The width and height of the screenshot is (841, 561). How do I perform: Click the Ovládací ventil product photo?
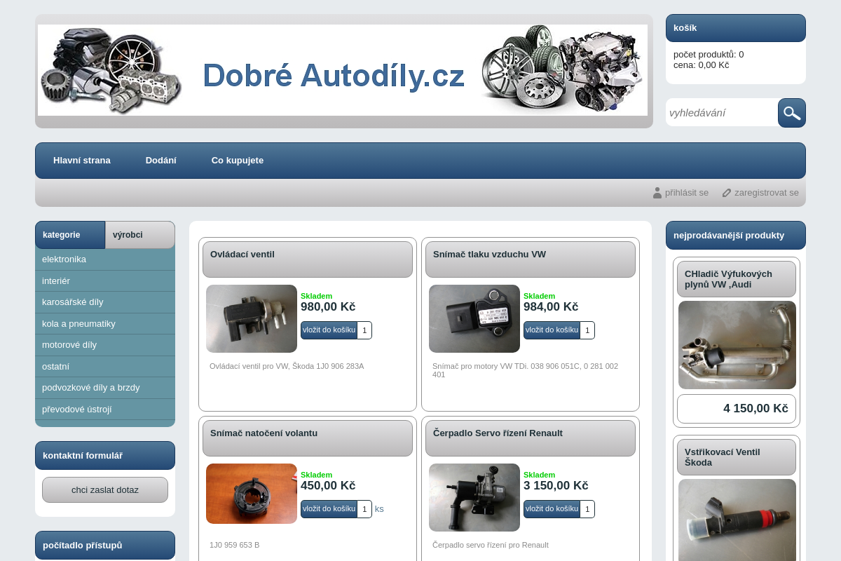(252, 318)
